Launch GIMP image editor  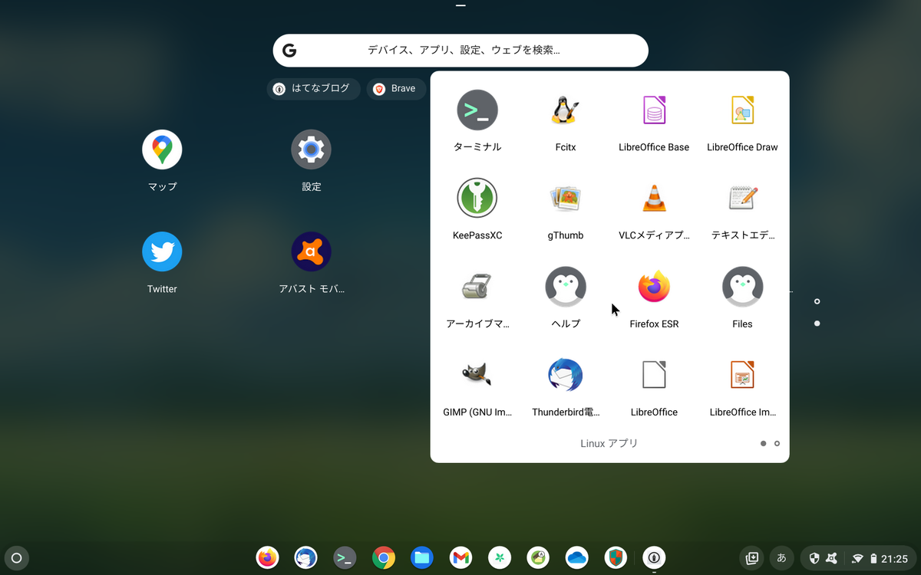point(477,375)
